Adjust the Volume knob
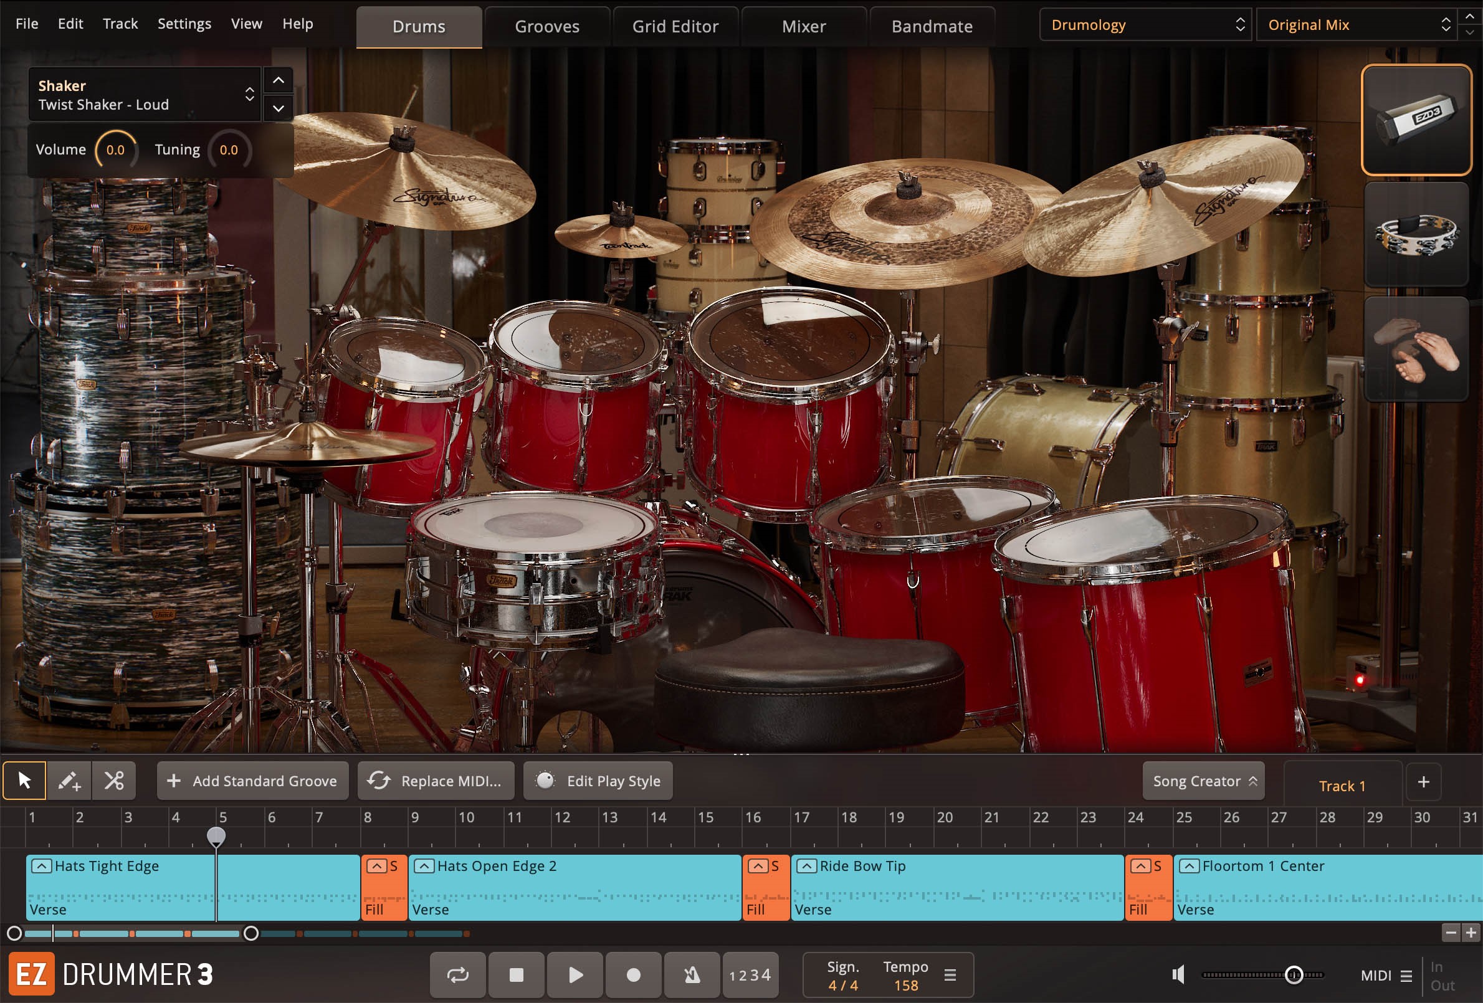 tap(115, 150)
